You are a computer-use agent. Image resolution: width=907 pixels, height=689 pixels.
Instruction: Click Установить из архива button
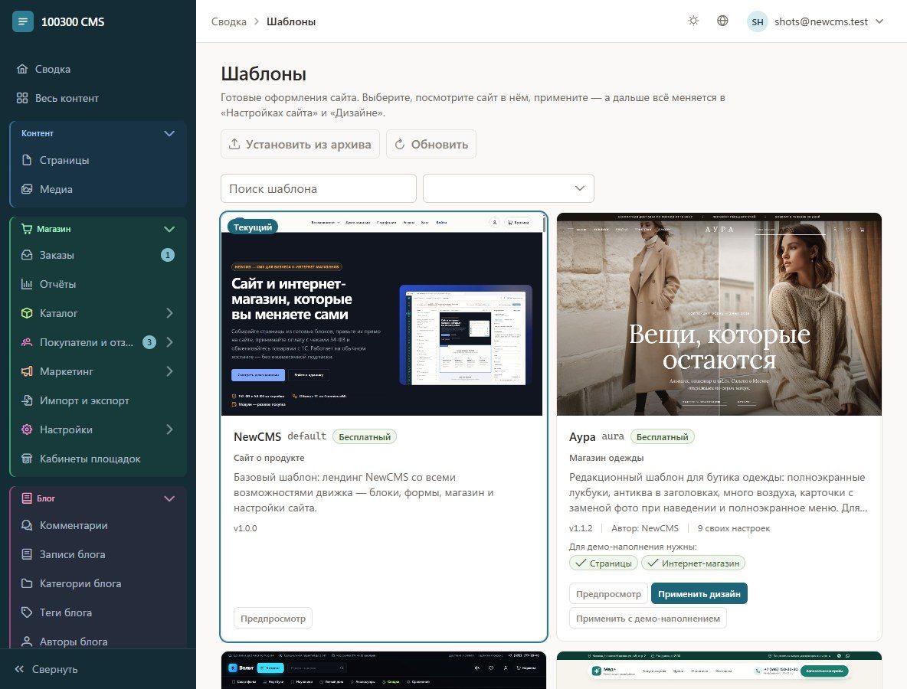pos(300,144)
